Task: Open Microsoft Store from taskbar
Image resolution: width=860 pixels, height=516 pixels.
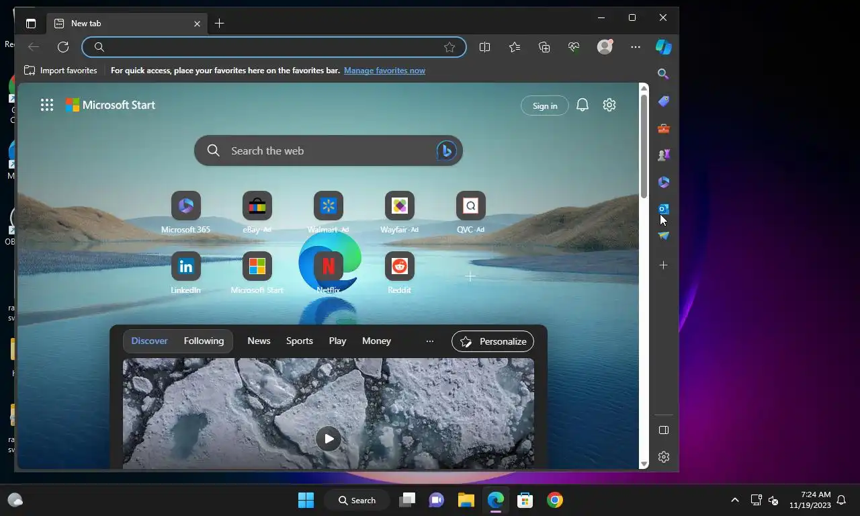Action: 525,500
